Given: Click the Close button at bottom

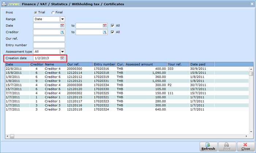Looking at the screenshot, I should [246, 147].
